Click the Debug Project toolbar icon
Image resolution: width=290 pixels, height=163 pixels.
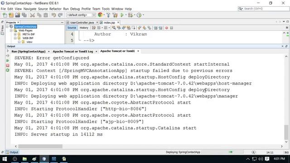[130, 15]
